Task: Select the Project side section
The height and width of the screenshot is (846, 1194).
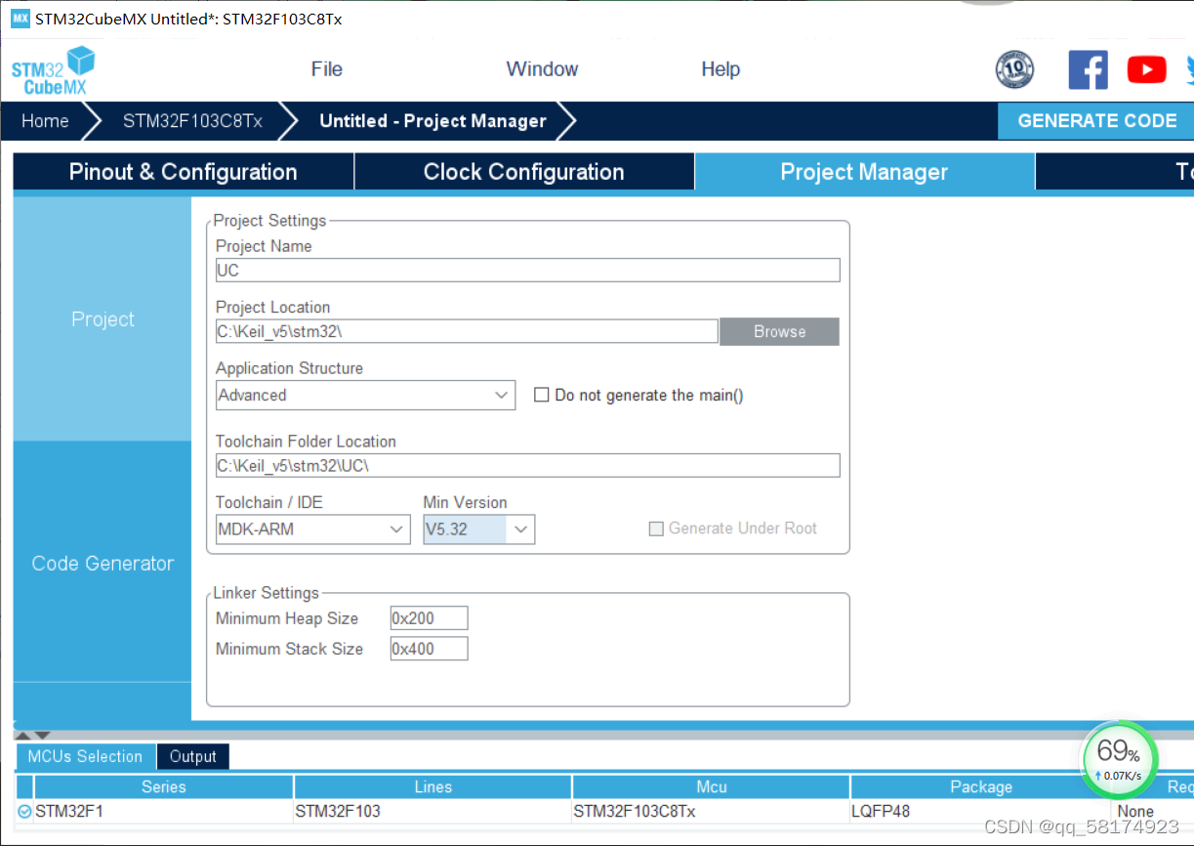Action: (103, 319)
